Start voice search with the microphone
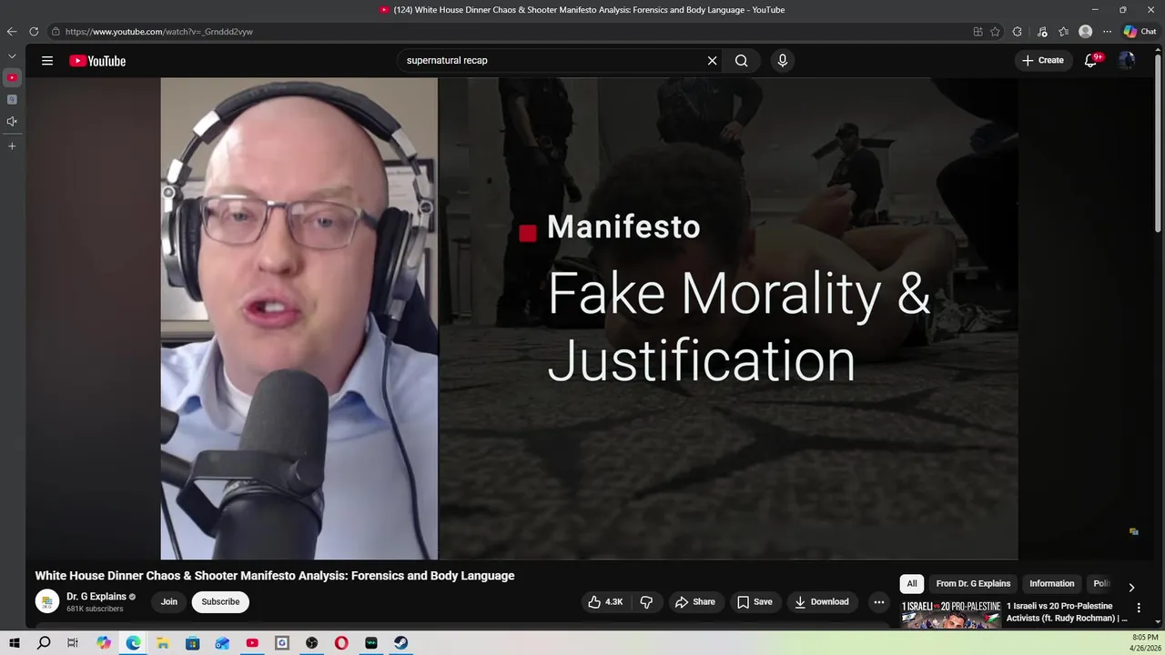Viewport: 1165px width, 655px height. 782,61
